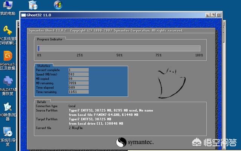Click the Ghost32 restore window button
This screenshot has width=241, height=151.
[213, 15]
